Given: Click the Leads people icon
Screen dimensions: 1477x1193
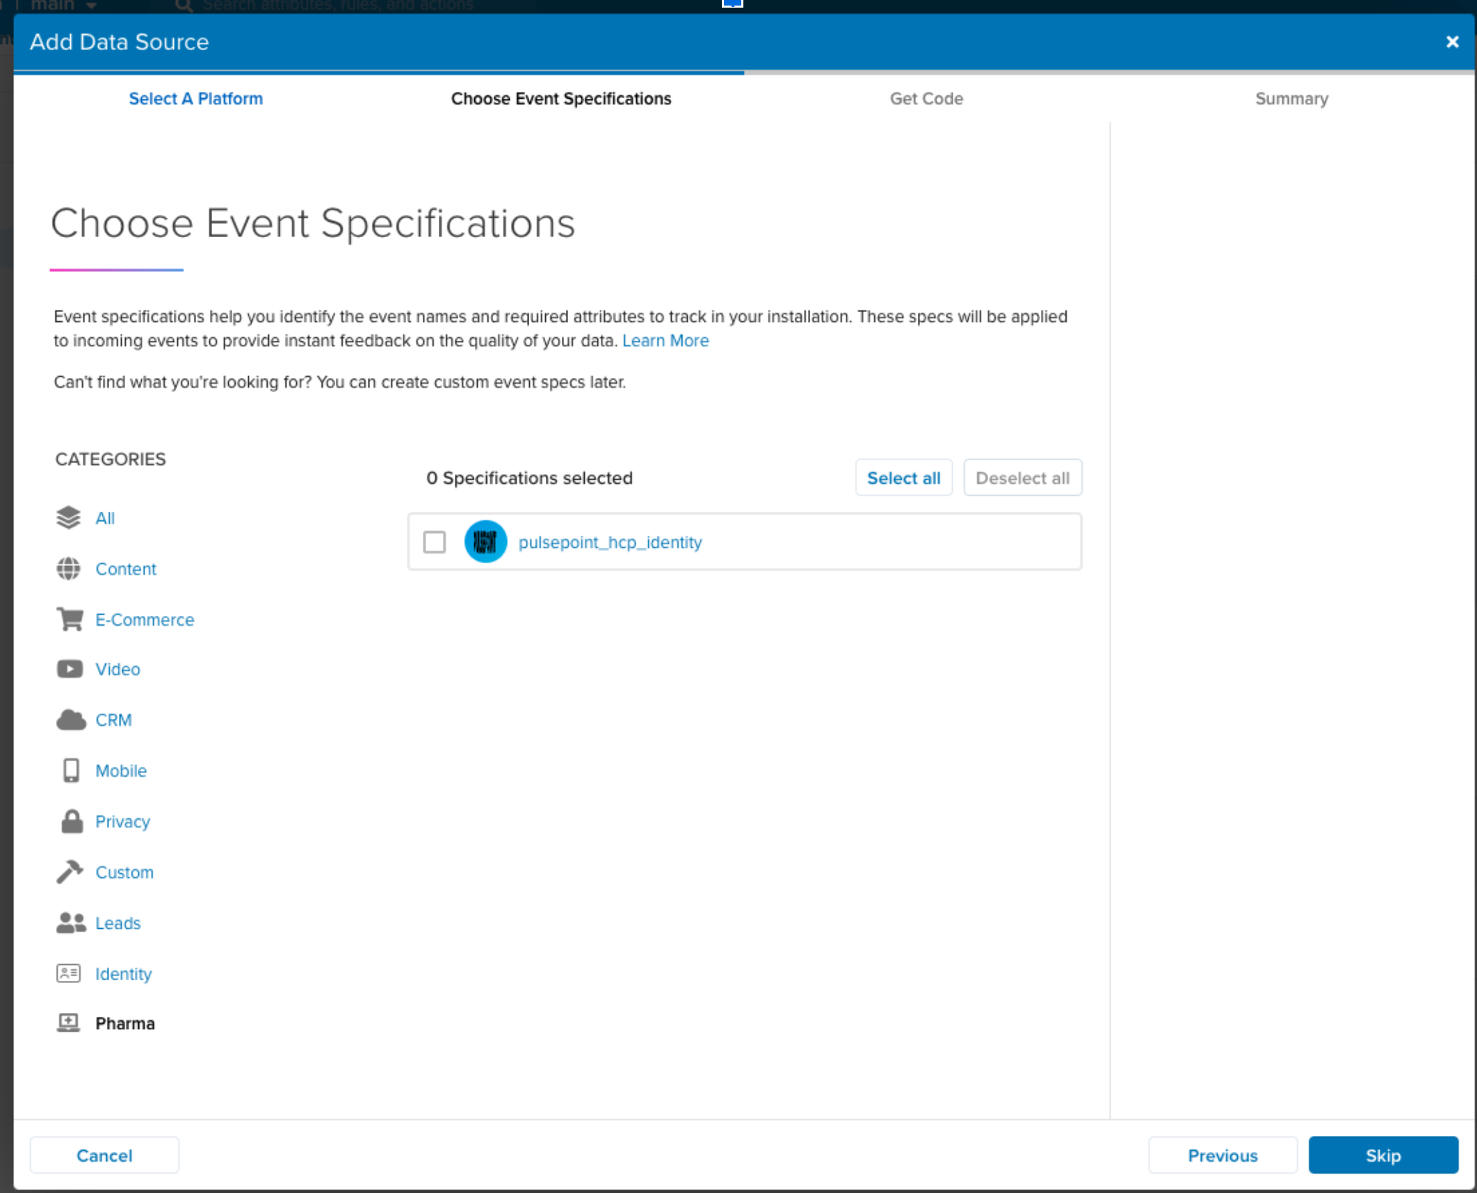Looking at the screenshot, I should point(70,923).
